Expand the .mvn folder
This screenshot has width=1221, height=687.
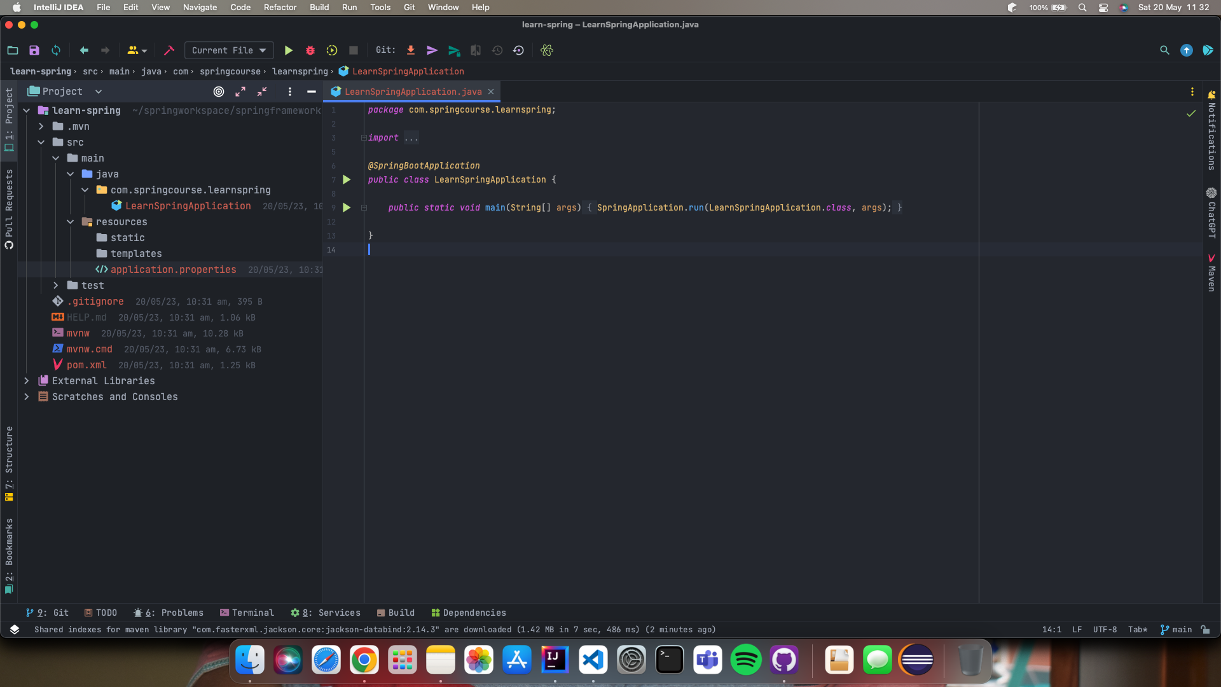[x=41, y=127]
